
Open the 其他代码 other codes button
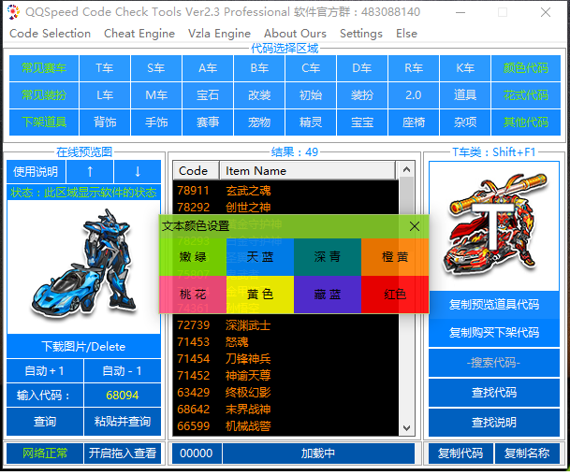(526, 122)
